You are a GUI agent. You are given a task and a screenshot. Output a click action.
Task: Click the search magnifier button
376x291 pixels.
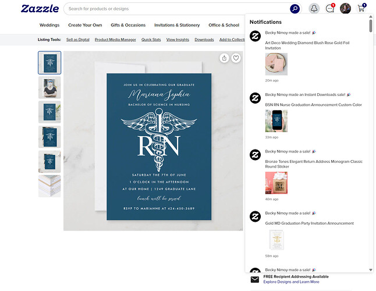[x=295, y=9]
